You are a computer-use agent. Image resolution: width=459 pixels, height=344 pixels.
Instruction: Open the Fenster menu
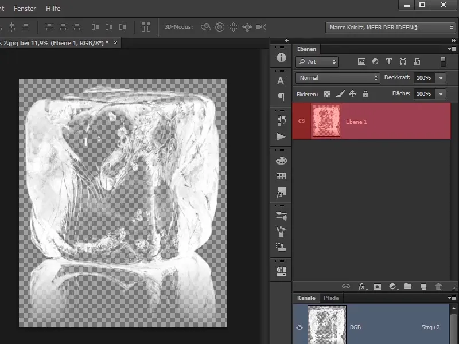pyautogui.click(x=25, y=9)
